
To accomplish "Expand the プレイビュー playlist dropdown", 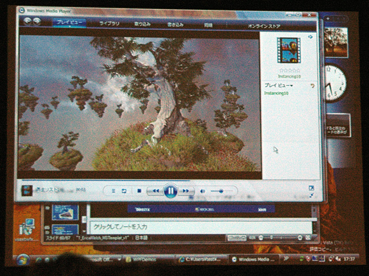I will coord(278,85).
